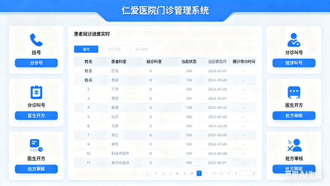Focus the page jump input box

245,173
